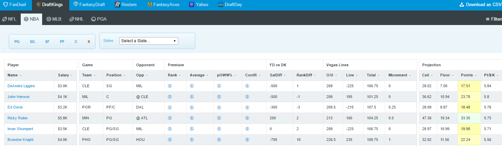Open Brandon Knight player link
This screenshot has height=146, width=502.
coord(20,140)
